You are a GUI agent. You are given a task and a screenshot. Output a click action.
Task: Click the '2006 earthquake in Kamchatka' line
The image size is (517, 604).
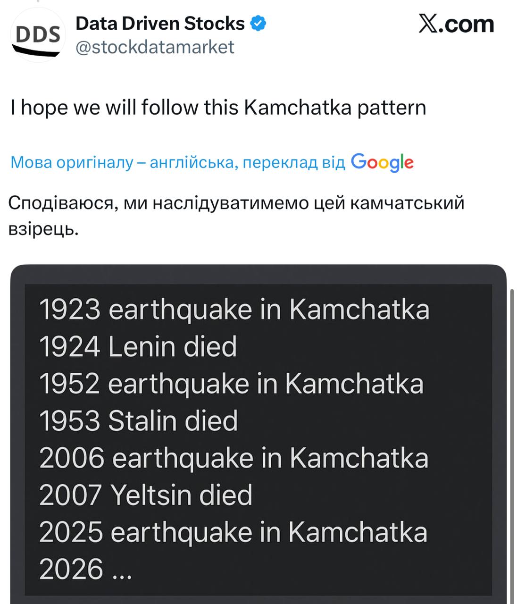(233, 458)
